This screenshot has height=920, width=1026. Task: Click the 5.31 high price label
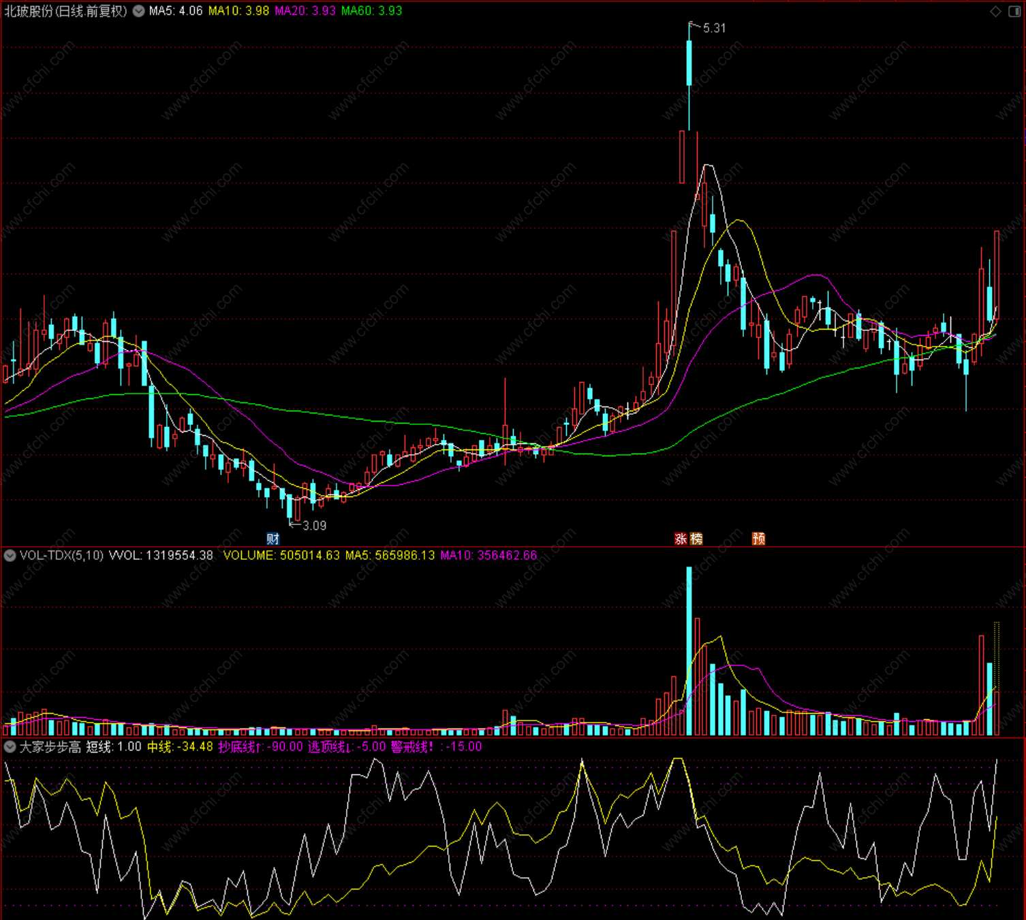tap(714, 28)
